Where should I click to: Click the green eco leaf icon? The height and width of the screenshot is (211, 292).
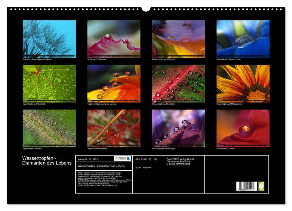(261, 186)
